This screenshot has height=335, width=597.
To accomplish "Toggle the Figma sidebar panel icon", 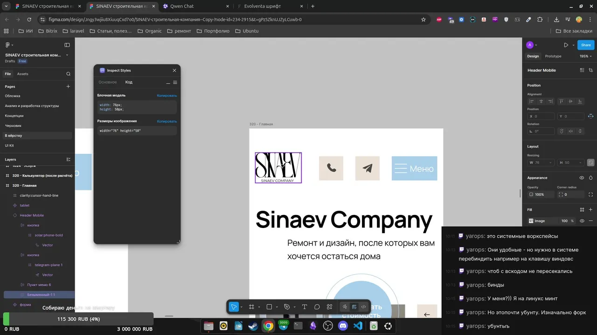I will point(67,45).
